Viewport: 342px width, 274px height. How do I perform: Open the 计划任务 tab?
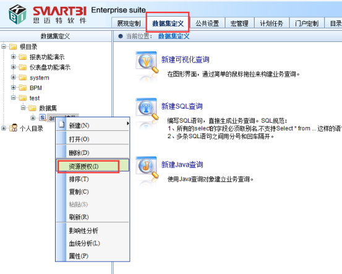coord(271,23)
